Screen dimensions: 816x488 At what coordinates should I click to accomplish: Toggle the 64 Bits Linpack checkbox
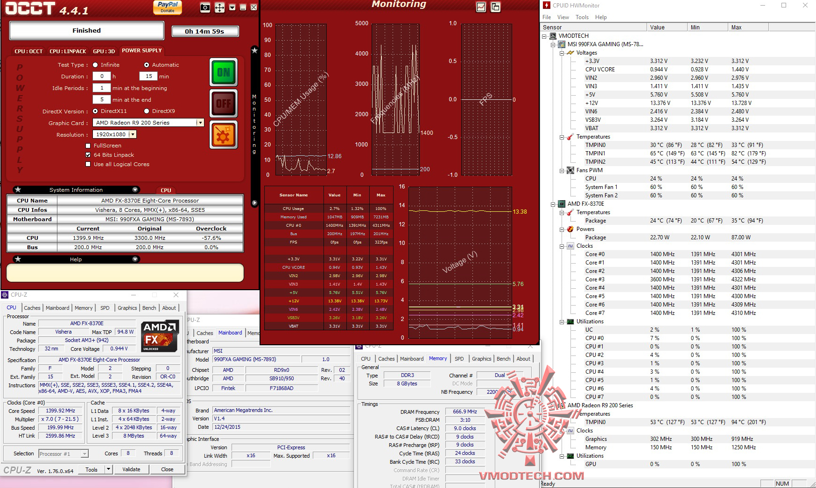(x=88, y=155)
